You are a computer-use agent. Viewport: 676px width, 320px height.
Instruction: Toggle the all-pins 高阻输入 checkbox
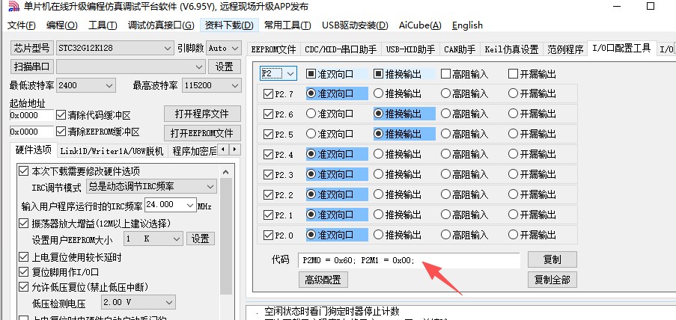pos(445,74)
